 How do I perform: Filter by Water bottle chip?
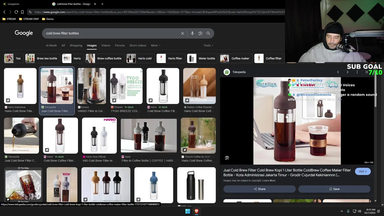[202, 58]
